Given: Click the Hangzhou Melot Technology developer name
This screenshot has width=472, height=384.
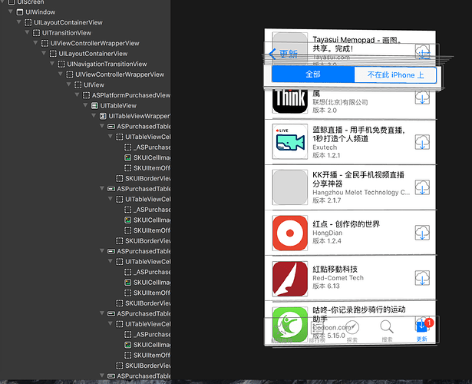Looking at the screenshot, I should point(361,192).
